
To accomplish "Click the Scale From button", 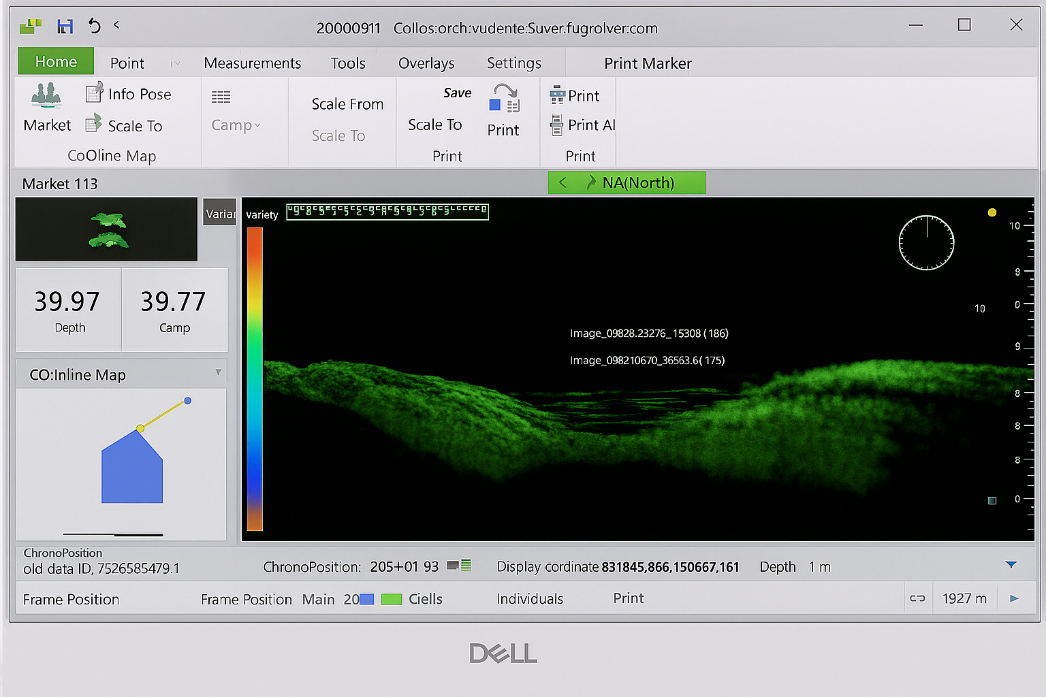I will point(347,104).
